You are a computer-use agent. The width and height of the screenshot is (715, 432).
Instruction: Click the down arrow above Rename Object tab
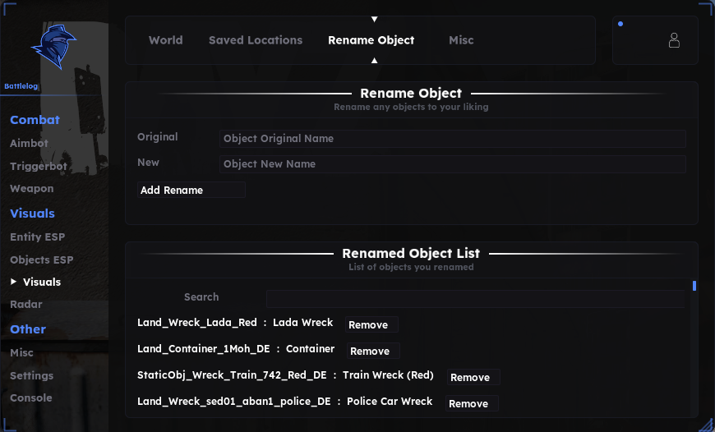click(x=375, y=19)
